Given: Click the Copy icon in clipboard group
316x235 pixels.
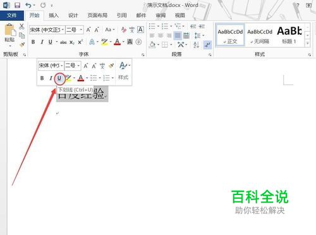Looking at the screenshot, I should [x=22, y=35].
